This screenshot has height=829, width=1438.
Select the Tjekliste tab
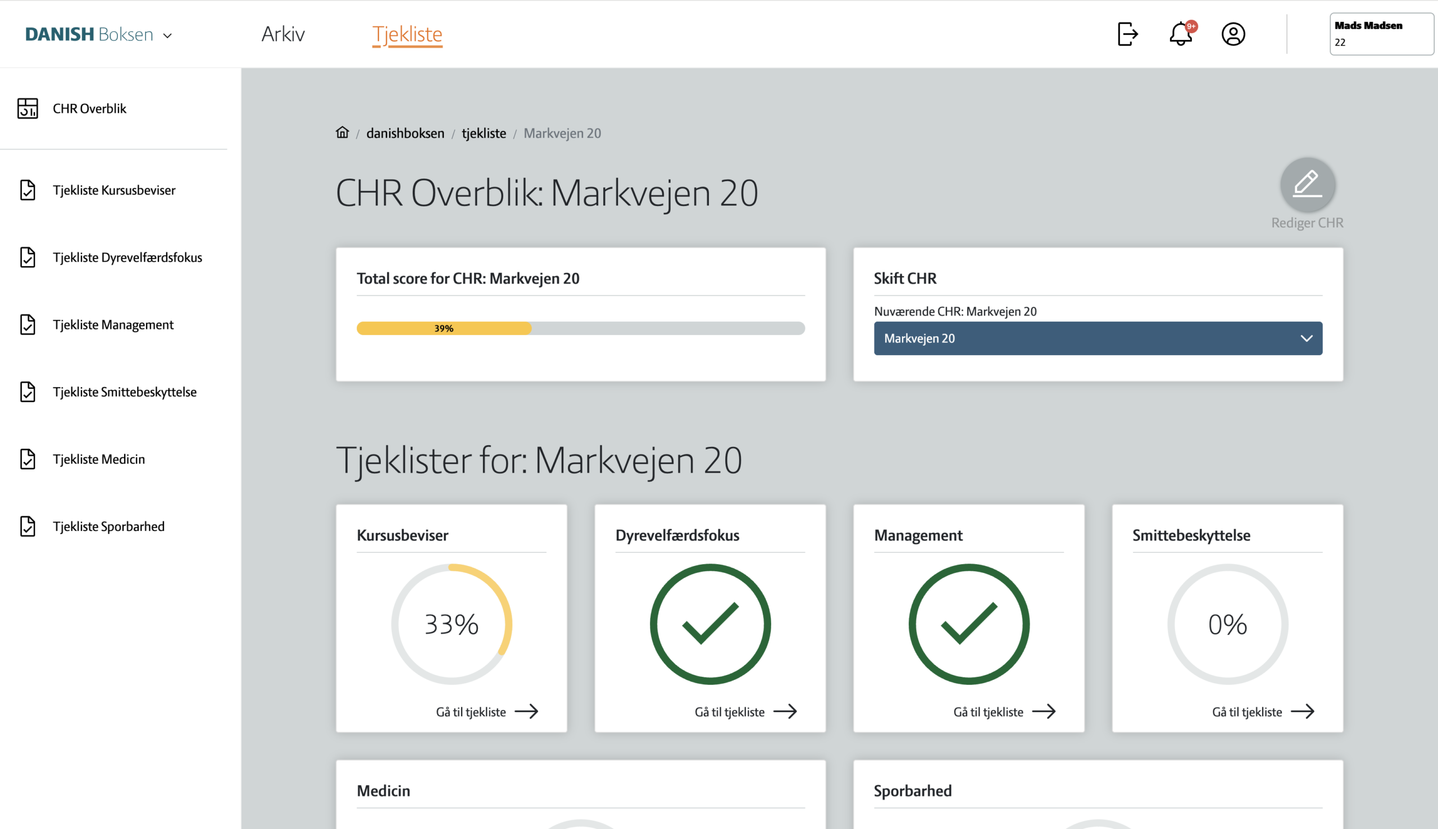tap(407, 35)
